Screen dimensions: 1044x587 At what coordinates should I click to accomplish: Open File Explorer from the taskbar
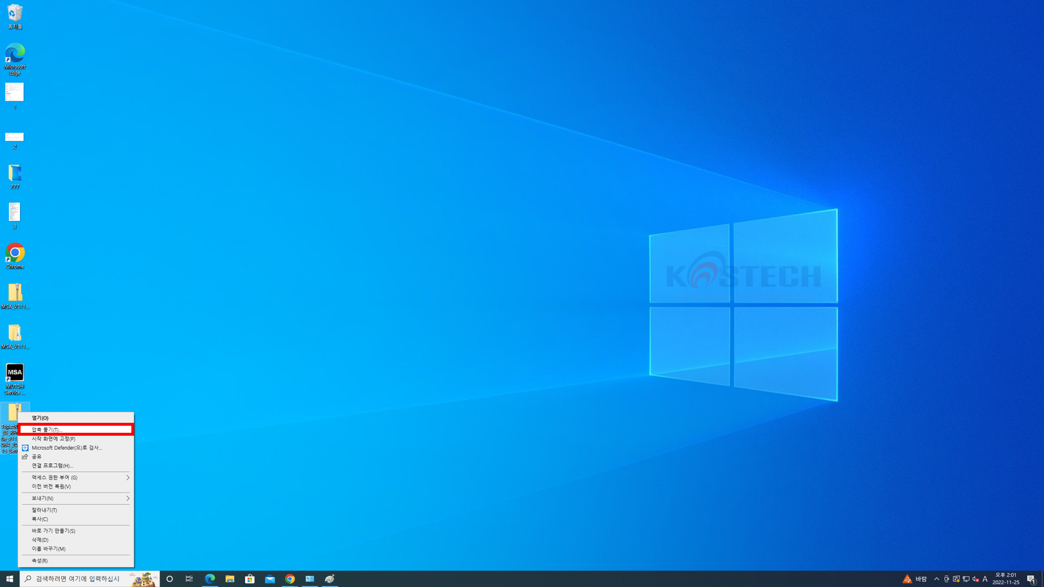click(230, 579)
